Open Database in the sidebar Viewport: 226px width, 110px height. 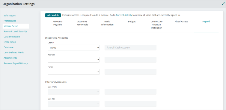click(8, 47)
